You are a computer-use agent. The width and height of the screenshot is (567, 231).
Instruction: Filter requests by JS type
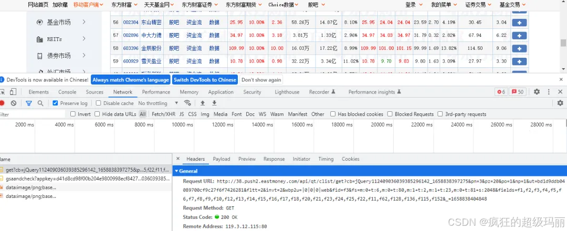(182, 114)
